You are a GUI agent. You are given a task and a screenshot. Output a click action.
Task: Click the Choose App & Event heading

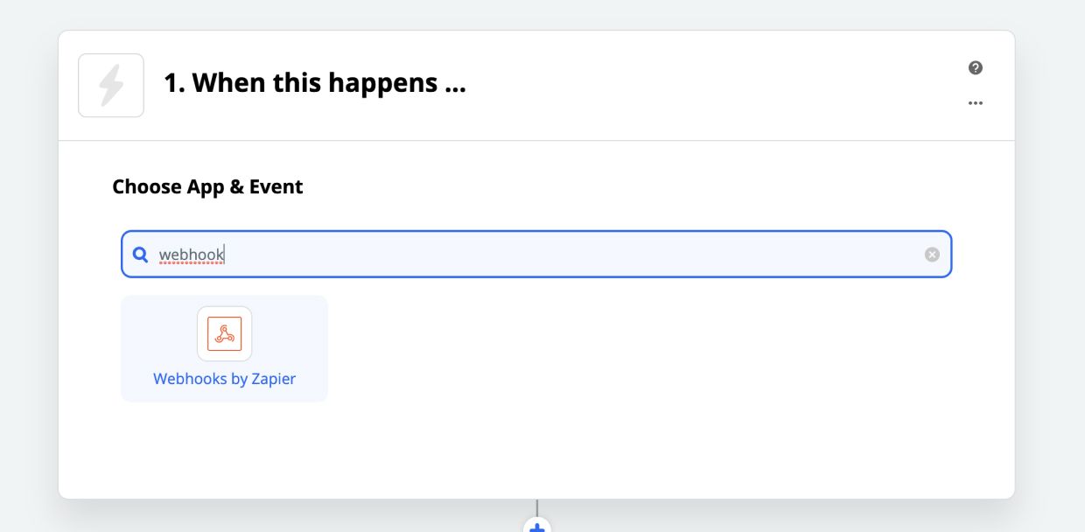[207, 187]
